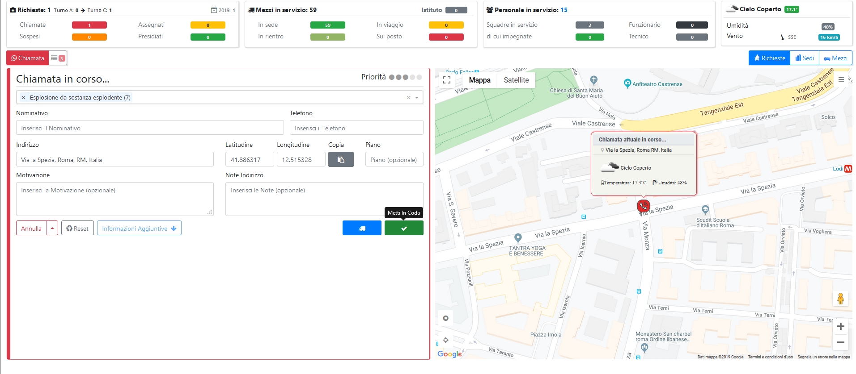856x374 pixels.
Task: Click Segnala un errore nella mappa link
Action: point(823,357)
